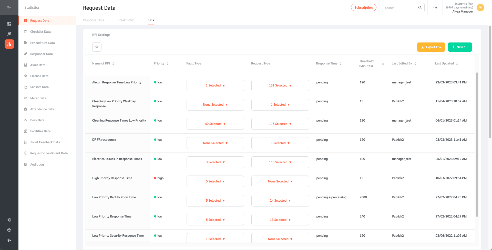Collapse the navigation using the hamburger icon
Image resolution: width=492 pixels, height=250 pixels.
[x=9, y=8]
